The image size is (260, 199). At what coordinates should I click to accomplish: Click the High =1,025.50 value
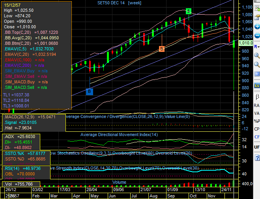tap(19, 10)
